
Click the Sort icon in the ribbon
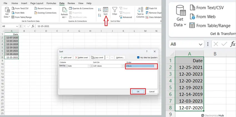click(x=106, y=11)
